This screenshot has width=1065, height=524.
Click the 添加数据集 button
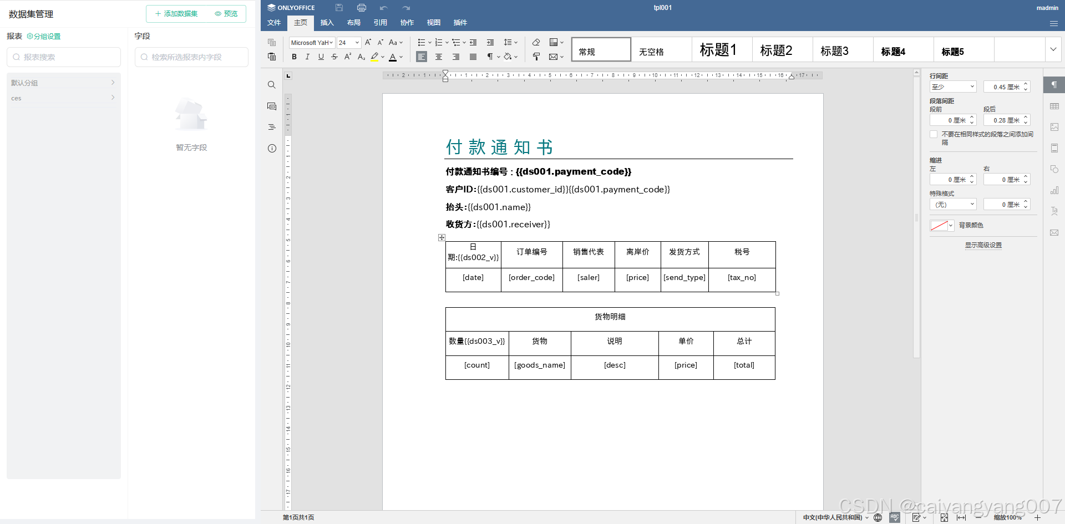pos(176,14)
